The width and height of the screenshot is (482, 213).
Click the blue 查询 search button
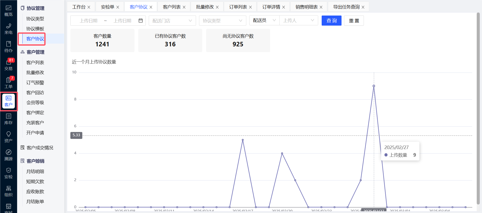(331, 21)
